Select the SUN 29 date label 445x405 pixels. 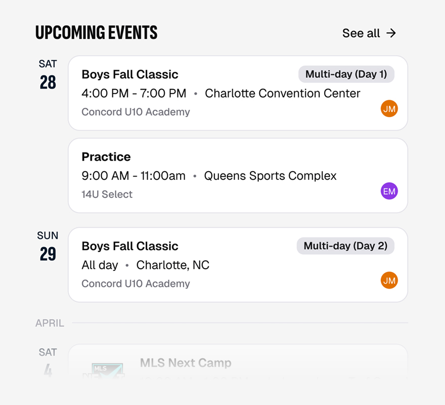[48, 246]
